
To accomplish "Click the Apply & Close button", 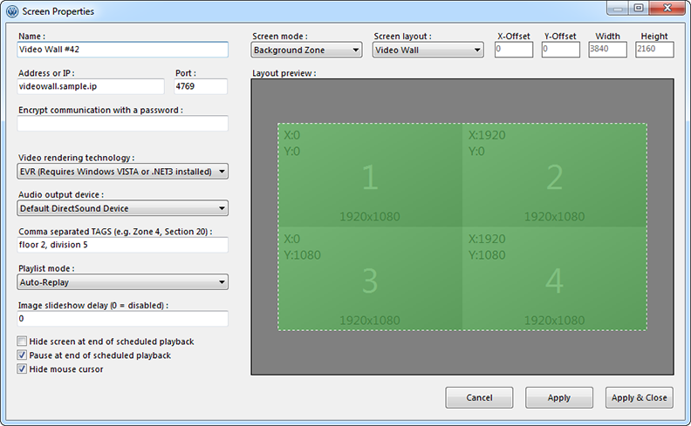I will coord(639,397).
